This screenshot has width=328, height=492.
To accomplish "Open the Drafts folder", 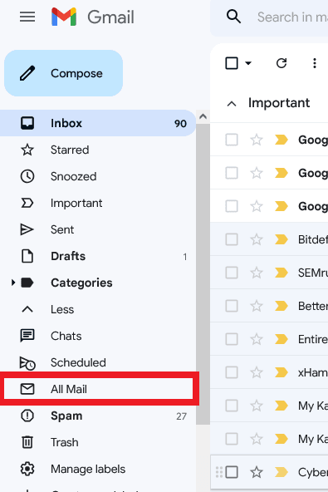I will coord(97,256).
